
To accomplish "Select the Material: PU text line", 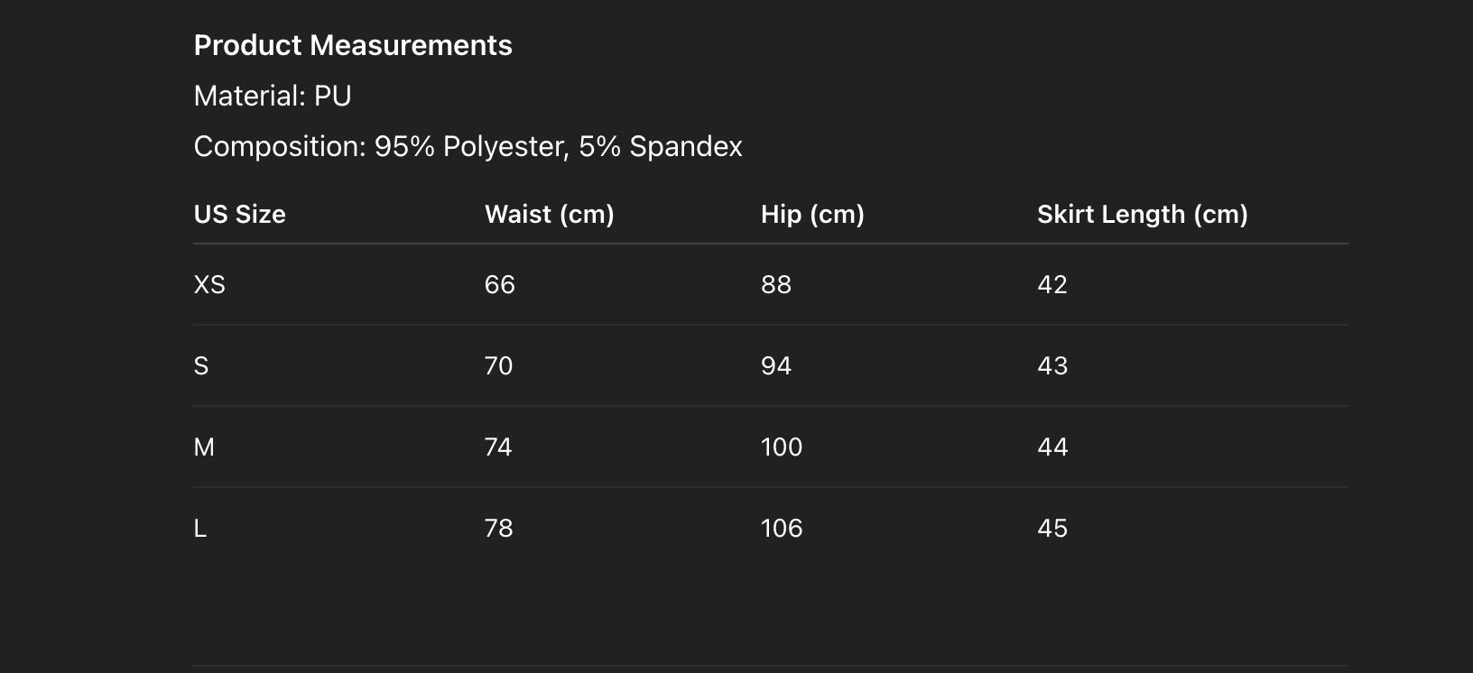I will click(x=273, y=96).
